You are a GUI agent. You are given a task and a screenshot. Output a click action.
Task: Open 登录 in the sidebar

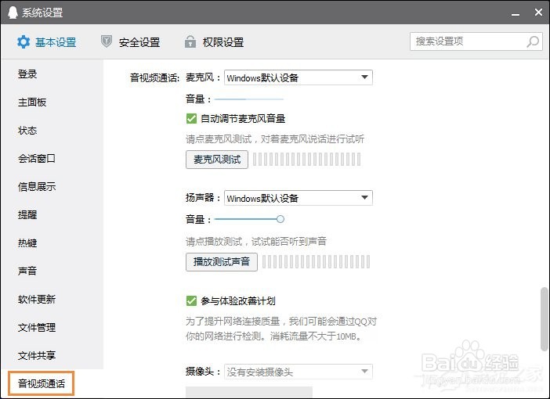pyautogui.click(x=27, y=74)
